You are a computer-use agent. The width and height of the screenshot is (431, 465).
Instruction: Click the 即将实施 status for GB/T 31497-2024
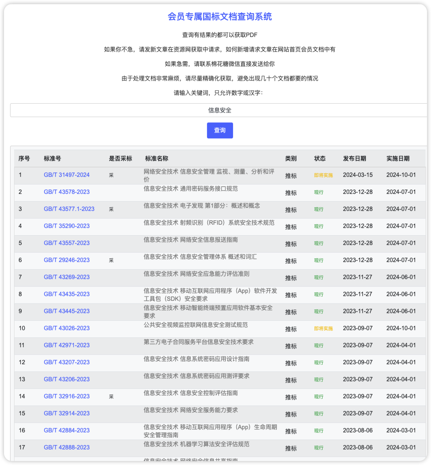tap(324, 175)
